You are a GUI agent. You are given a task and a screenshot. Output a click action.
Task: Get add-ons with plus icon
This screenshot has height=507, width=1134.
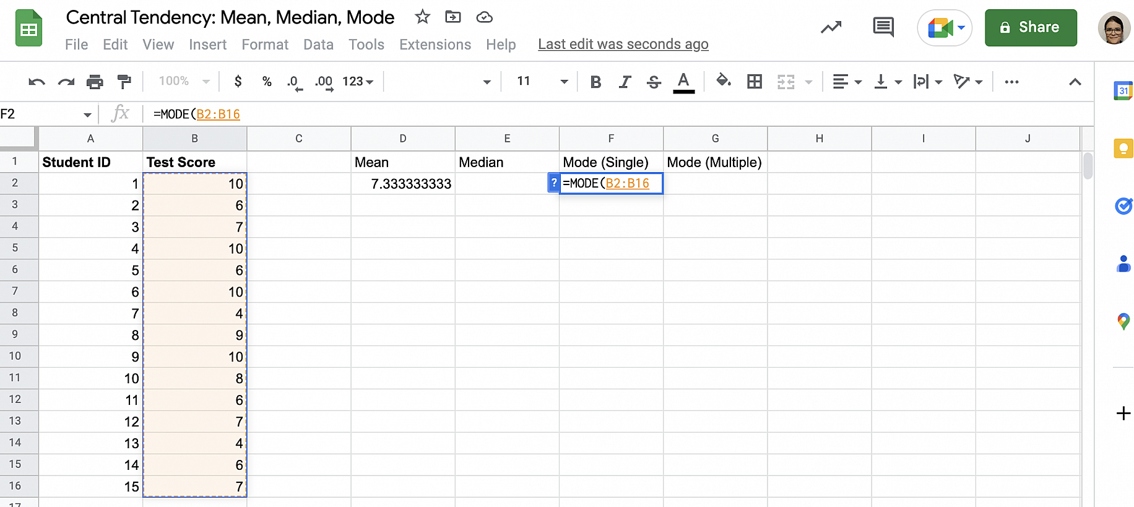pyautogui.click(x=1123, y=413)
